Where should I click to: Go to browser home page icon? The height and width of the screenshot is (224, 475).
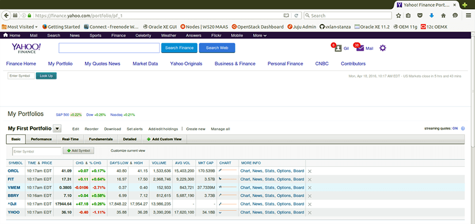(443, 15)
